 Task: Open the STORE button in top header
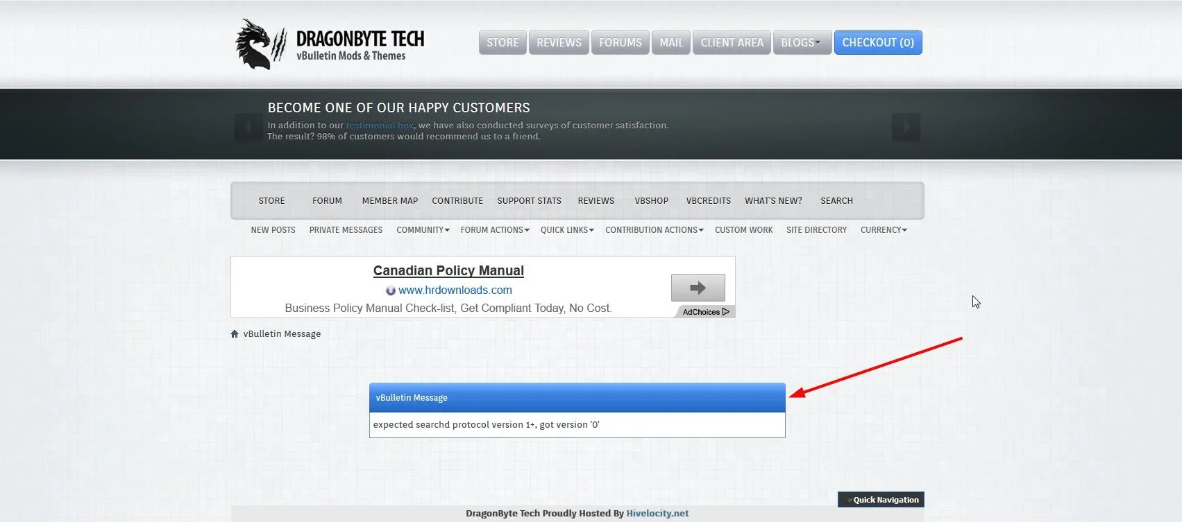(503, 42)
